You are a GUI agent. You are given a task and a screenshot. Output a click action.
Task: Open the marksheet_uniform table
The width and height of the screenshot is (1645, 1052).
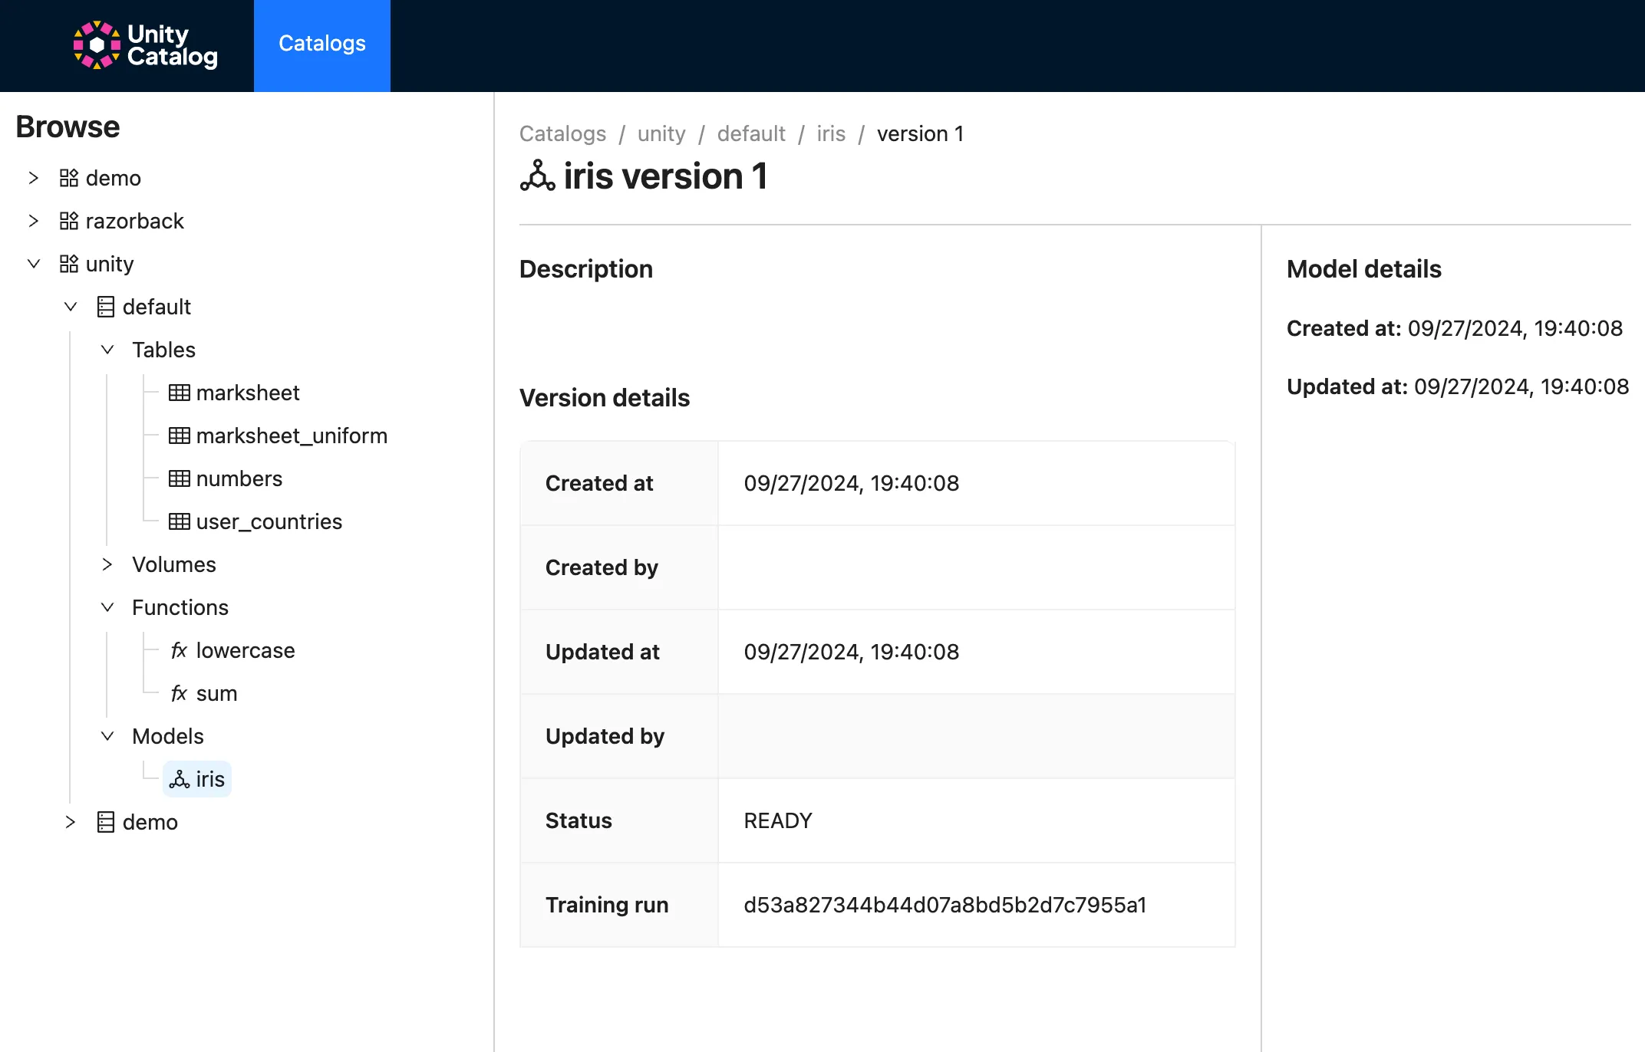click(x=292, y=436)
